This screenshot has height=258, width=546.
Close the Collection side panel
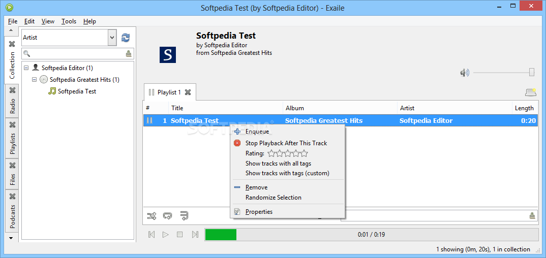pyautogui.click(x=12, y=44)
